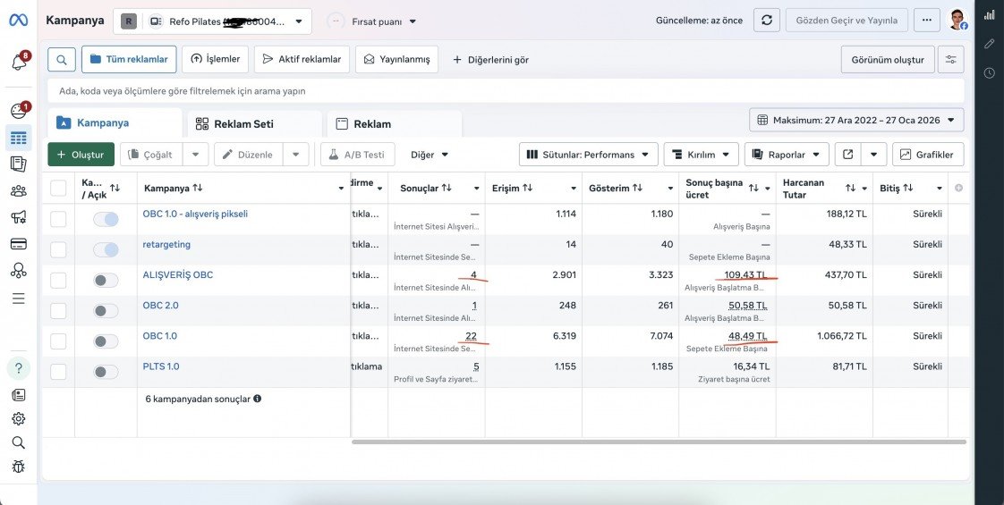Viewport: 1004px width, 505px height.
Task: Expand the Sütunlar: Performans dropdown
Action: [x=589, y=155]
